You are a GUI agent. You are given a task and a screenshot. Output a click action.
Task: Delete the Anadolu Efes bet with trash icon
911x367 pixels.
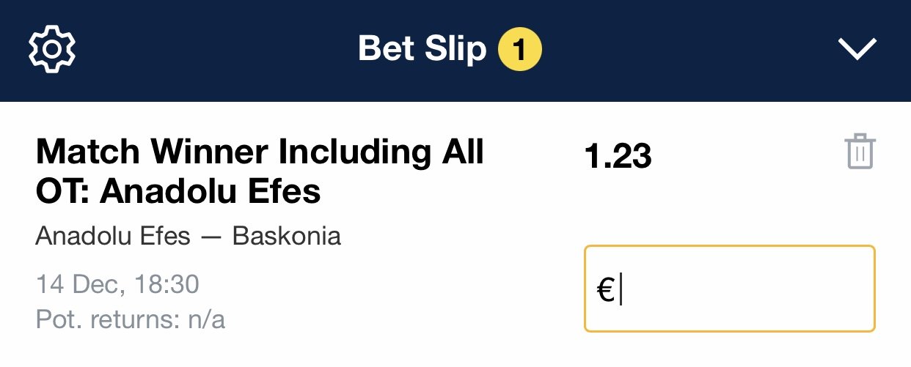[x=860, y=152]
